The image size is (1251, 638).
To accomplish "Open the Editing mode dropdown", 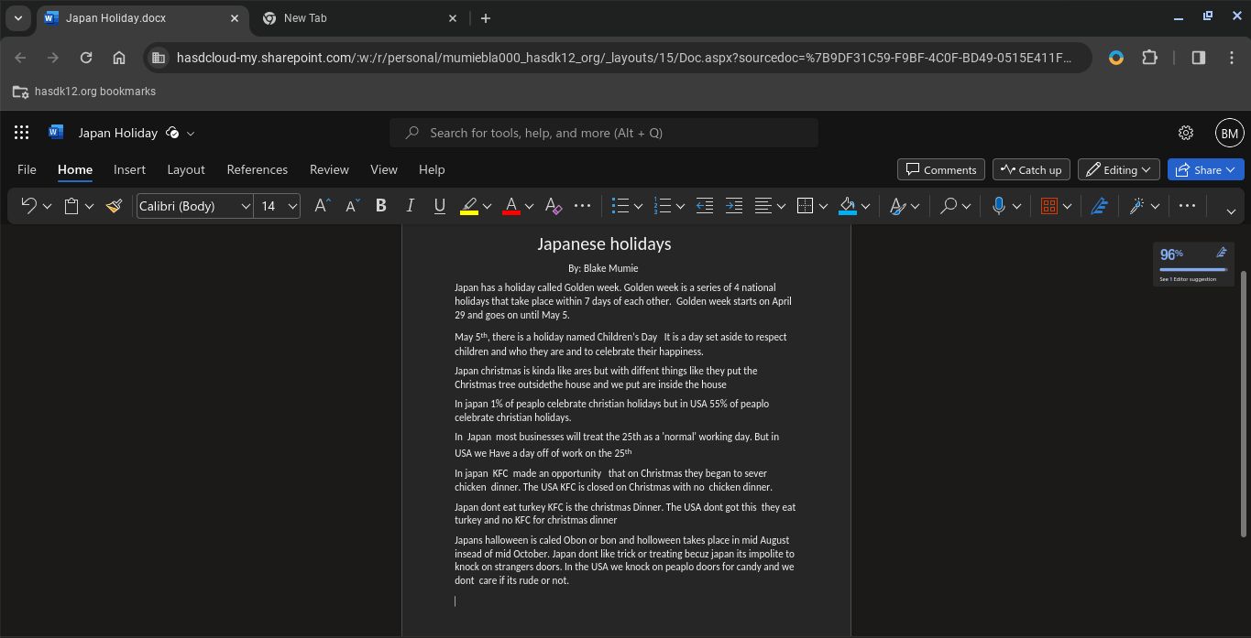I will click(x=1119, y=169).
